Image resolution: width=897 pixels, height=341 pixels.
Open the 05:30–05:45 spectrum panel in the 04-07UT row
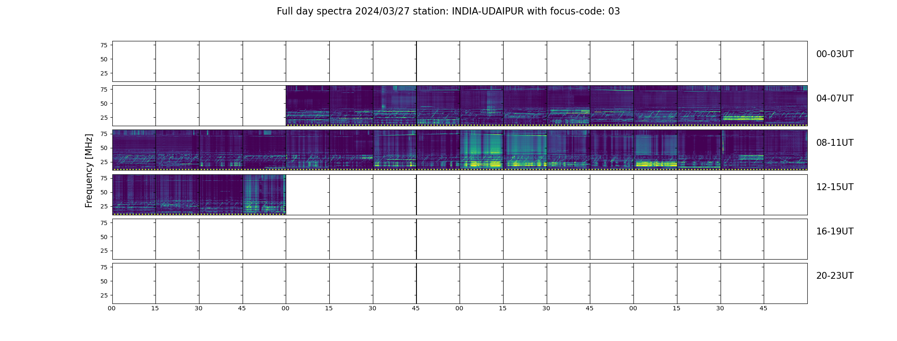click(395, 106)
